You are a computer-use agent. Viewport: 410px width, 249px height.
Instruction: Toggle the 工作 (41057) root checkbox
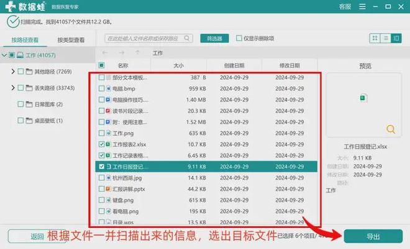coord(12,55)
